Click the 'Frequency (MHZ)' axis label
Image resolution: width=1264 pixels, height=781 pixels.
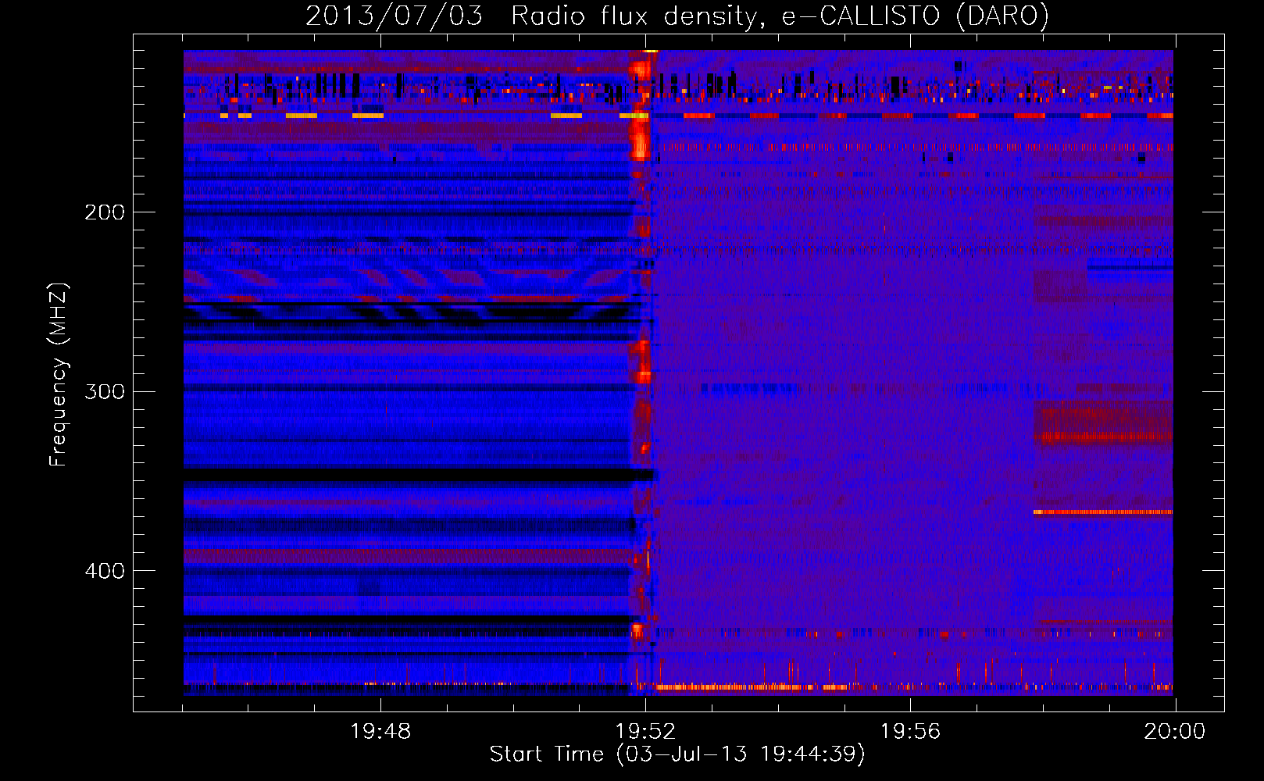(59, 375)
